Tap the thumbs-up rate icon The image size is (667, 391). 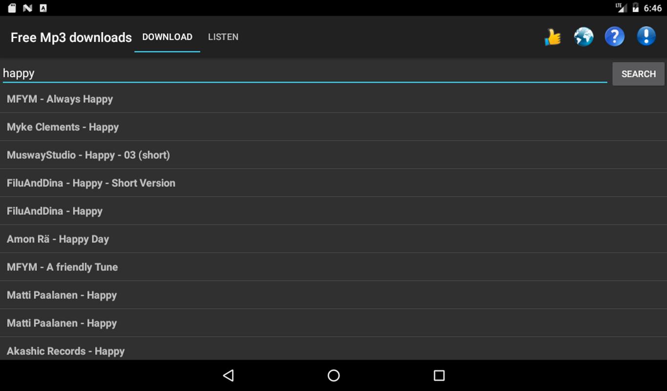click(553, 37)
